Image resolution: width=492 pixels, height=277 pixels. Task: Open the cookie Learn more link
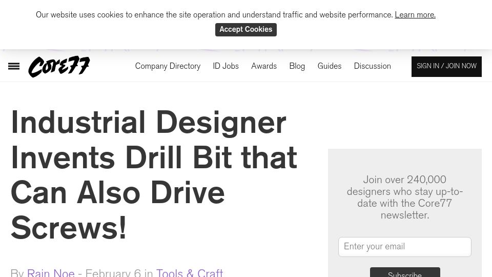point(415,15)
